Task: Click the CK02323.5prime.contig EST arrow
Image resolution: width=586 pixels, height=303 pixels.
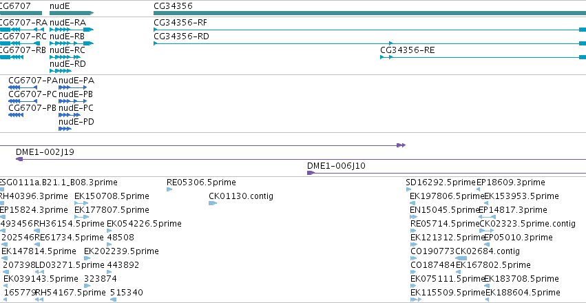Action: pyautogui.click(x=487, y=231)
